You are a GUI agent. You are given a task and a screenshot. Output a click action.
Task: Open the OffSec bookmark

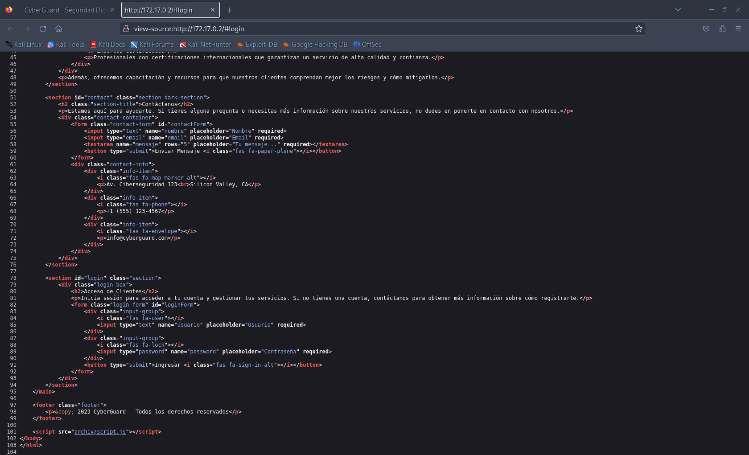click(367, 45)
